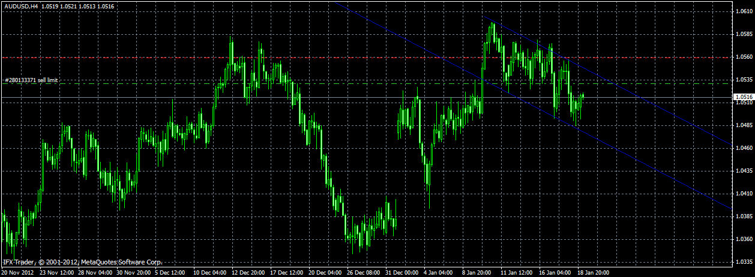Viewport: 755px width, 277px height.
Task: Click the 1.0385 price scale label
Action: pyautogui.click(x=743, y=216)
